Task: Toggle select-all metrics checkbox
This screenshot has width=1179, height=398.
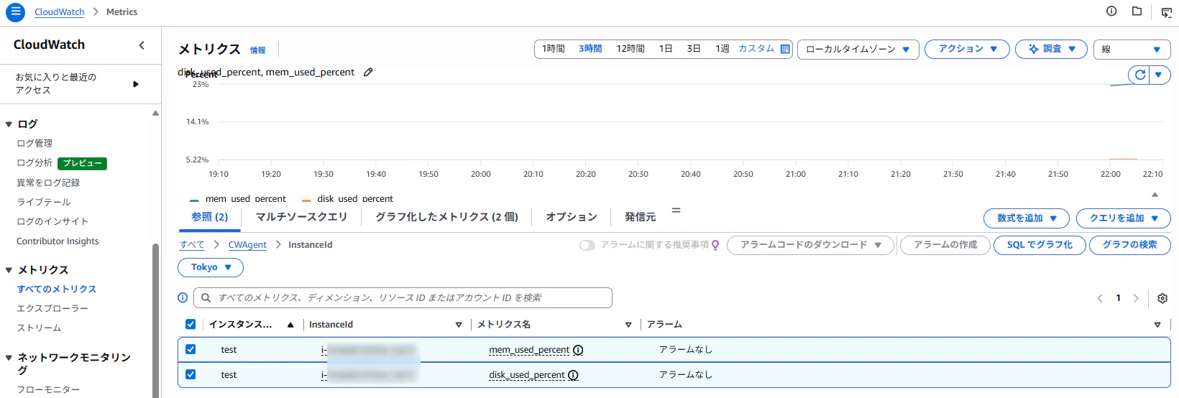Action: point(191,324)
